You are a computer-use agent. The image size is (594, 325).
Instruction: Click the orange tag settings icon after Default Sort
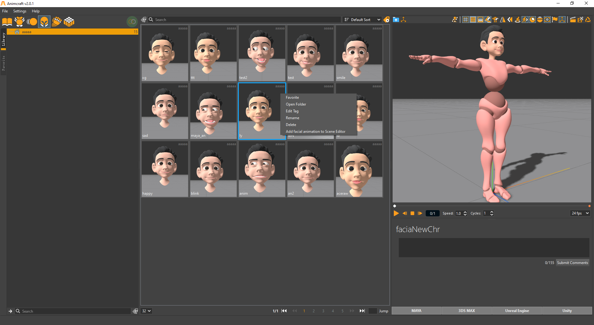pyautogui.click(x=386, y=19)
